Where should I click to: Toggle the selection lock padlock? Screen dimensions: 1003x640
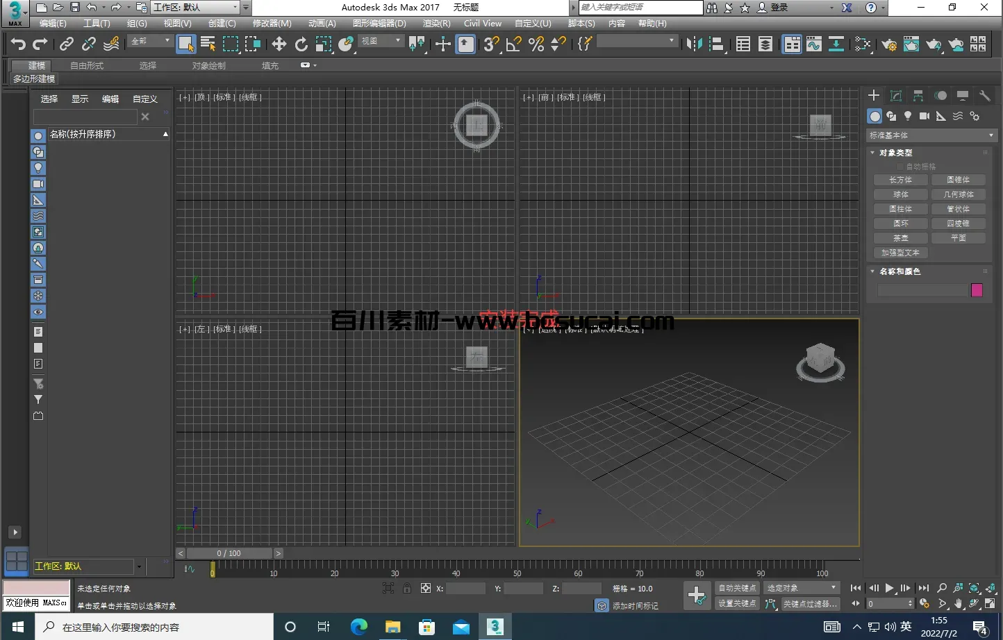pyautogui.click(x=407, y=588)
